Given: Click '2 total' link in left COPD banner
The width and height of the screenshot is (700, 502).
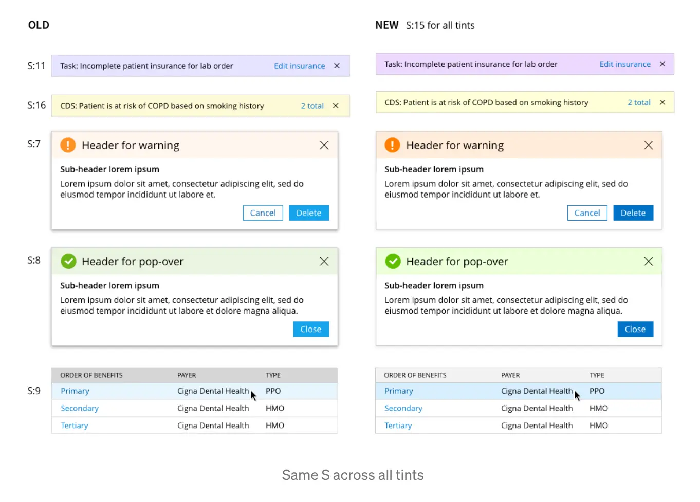Looking at the screenshot, I should (x=312, y=106).
